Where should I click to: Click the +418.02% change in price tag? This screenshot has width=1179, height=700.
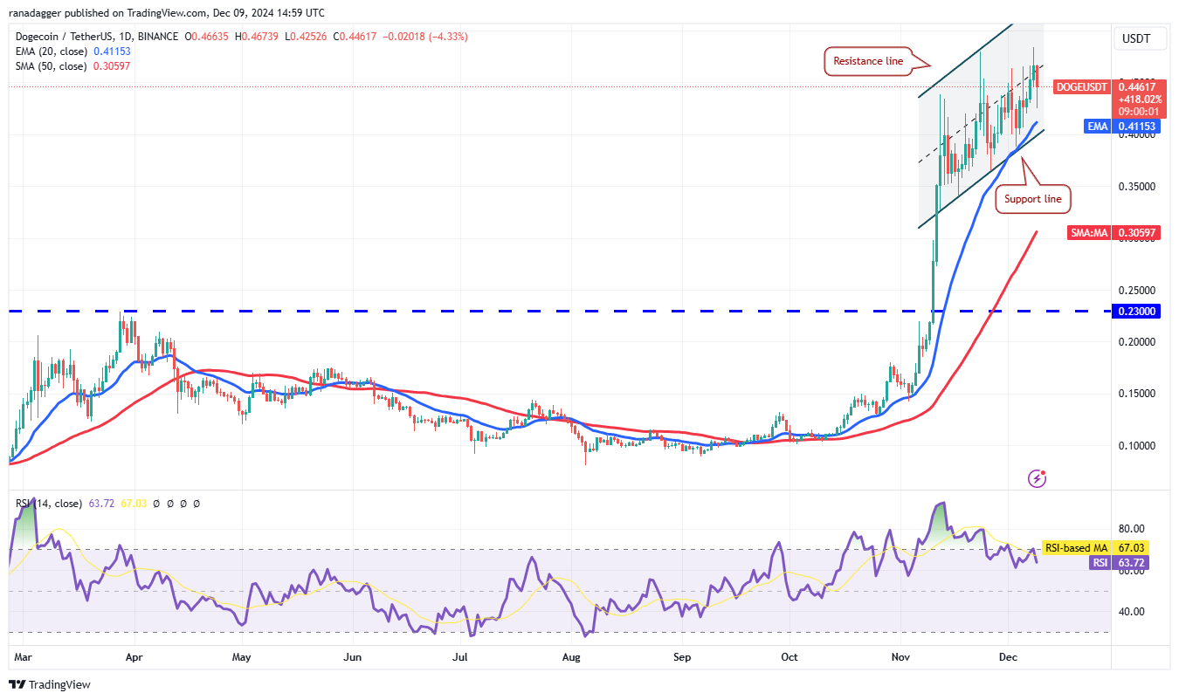(x=1139, y=99)
